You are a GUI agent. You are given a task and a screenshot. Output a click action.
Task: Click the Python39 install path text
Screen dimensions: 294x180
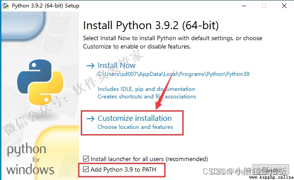tap(173, 74)
